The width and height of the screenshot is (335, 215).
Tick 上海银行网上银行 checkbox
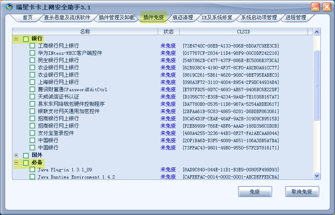32,82
